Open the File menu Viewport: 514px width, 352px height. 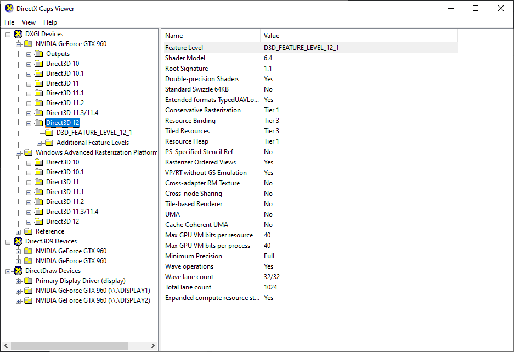[x=9, y=22]
